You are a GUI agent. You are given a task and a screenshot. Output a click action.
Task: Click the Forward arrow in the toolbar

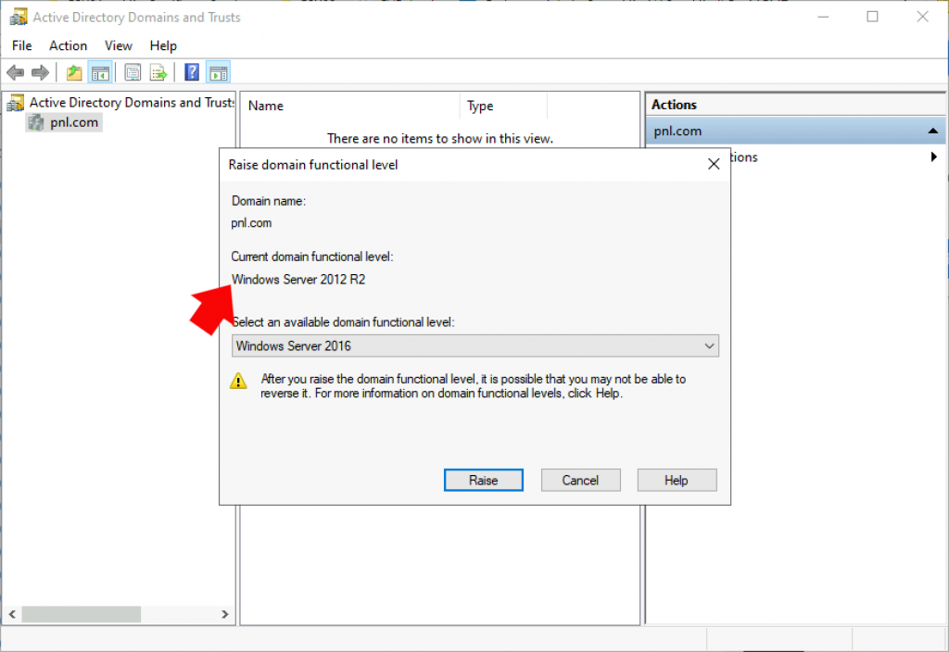[x=40, y=72]
